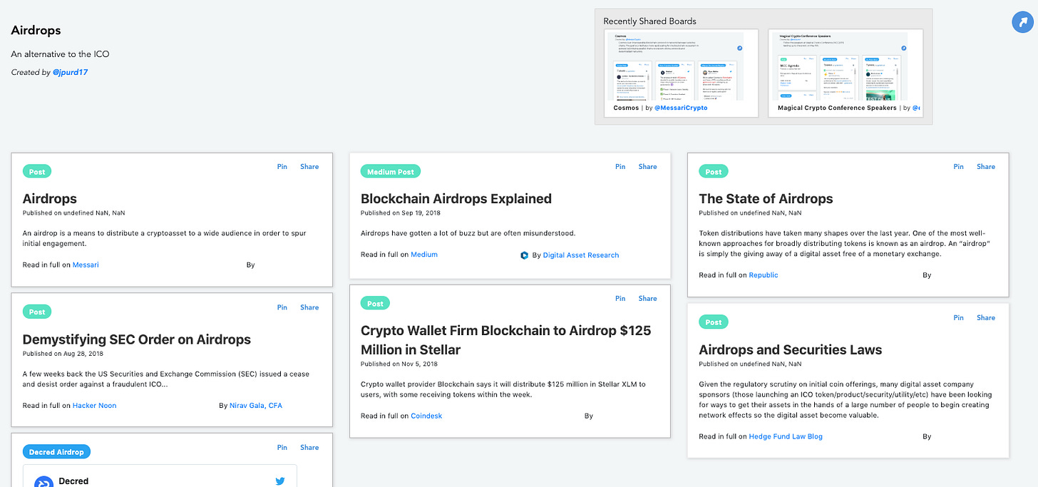This screenshot has height=487, width=1038.
Task: Click the Twitter bird icon in Decred card
Action: 280,481
